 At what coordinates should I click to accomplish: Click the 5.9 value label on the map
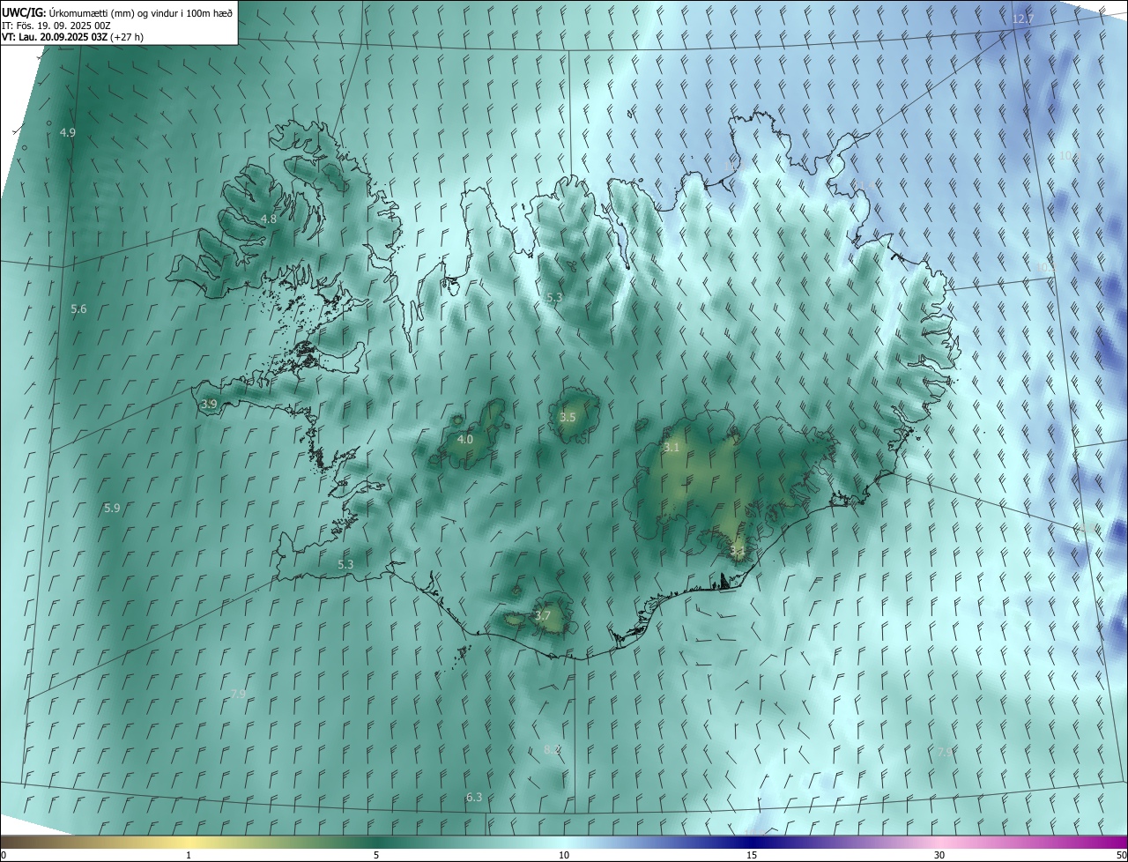[x=112, y=508]
